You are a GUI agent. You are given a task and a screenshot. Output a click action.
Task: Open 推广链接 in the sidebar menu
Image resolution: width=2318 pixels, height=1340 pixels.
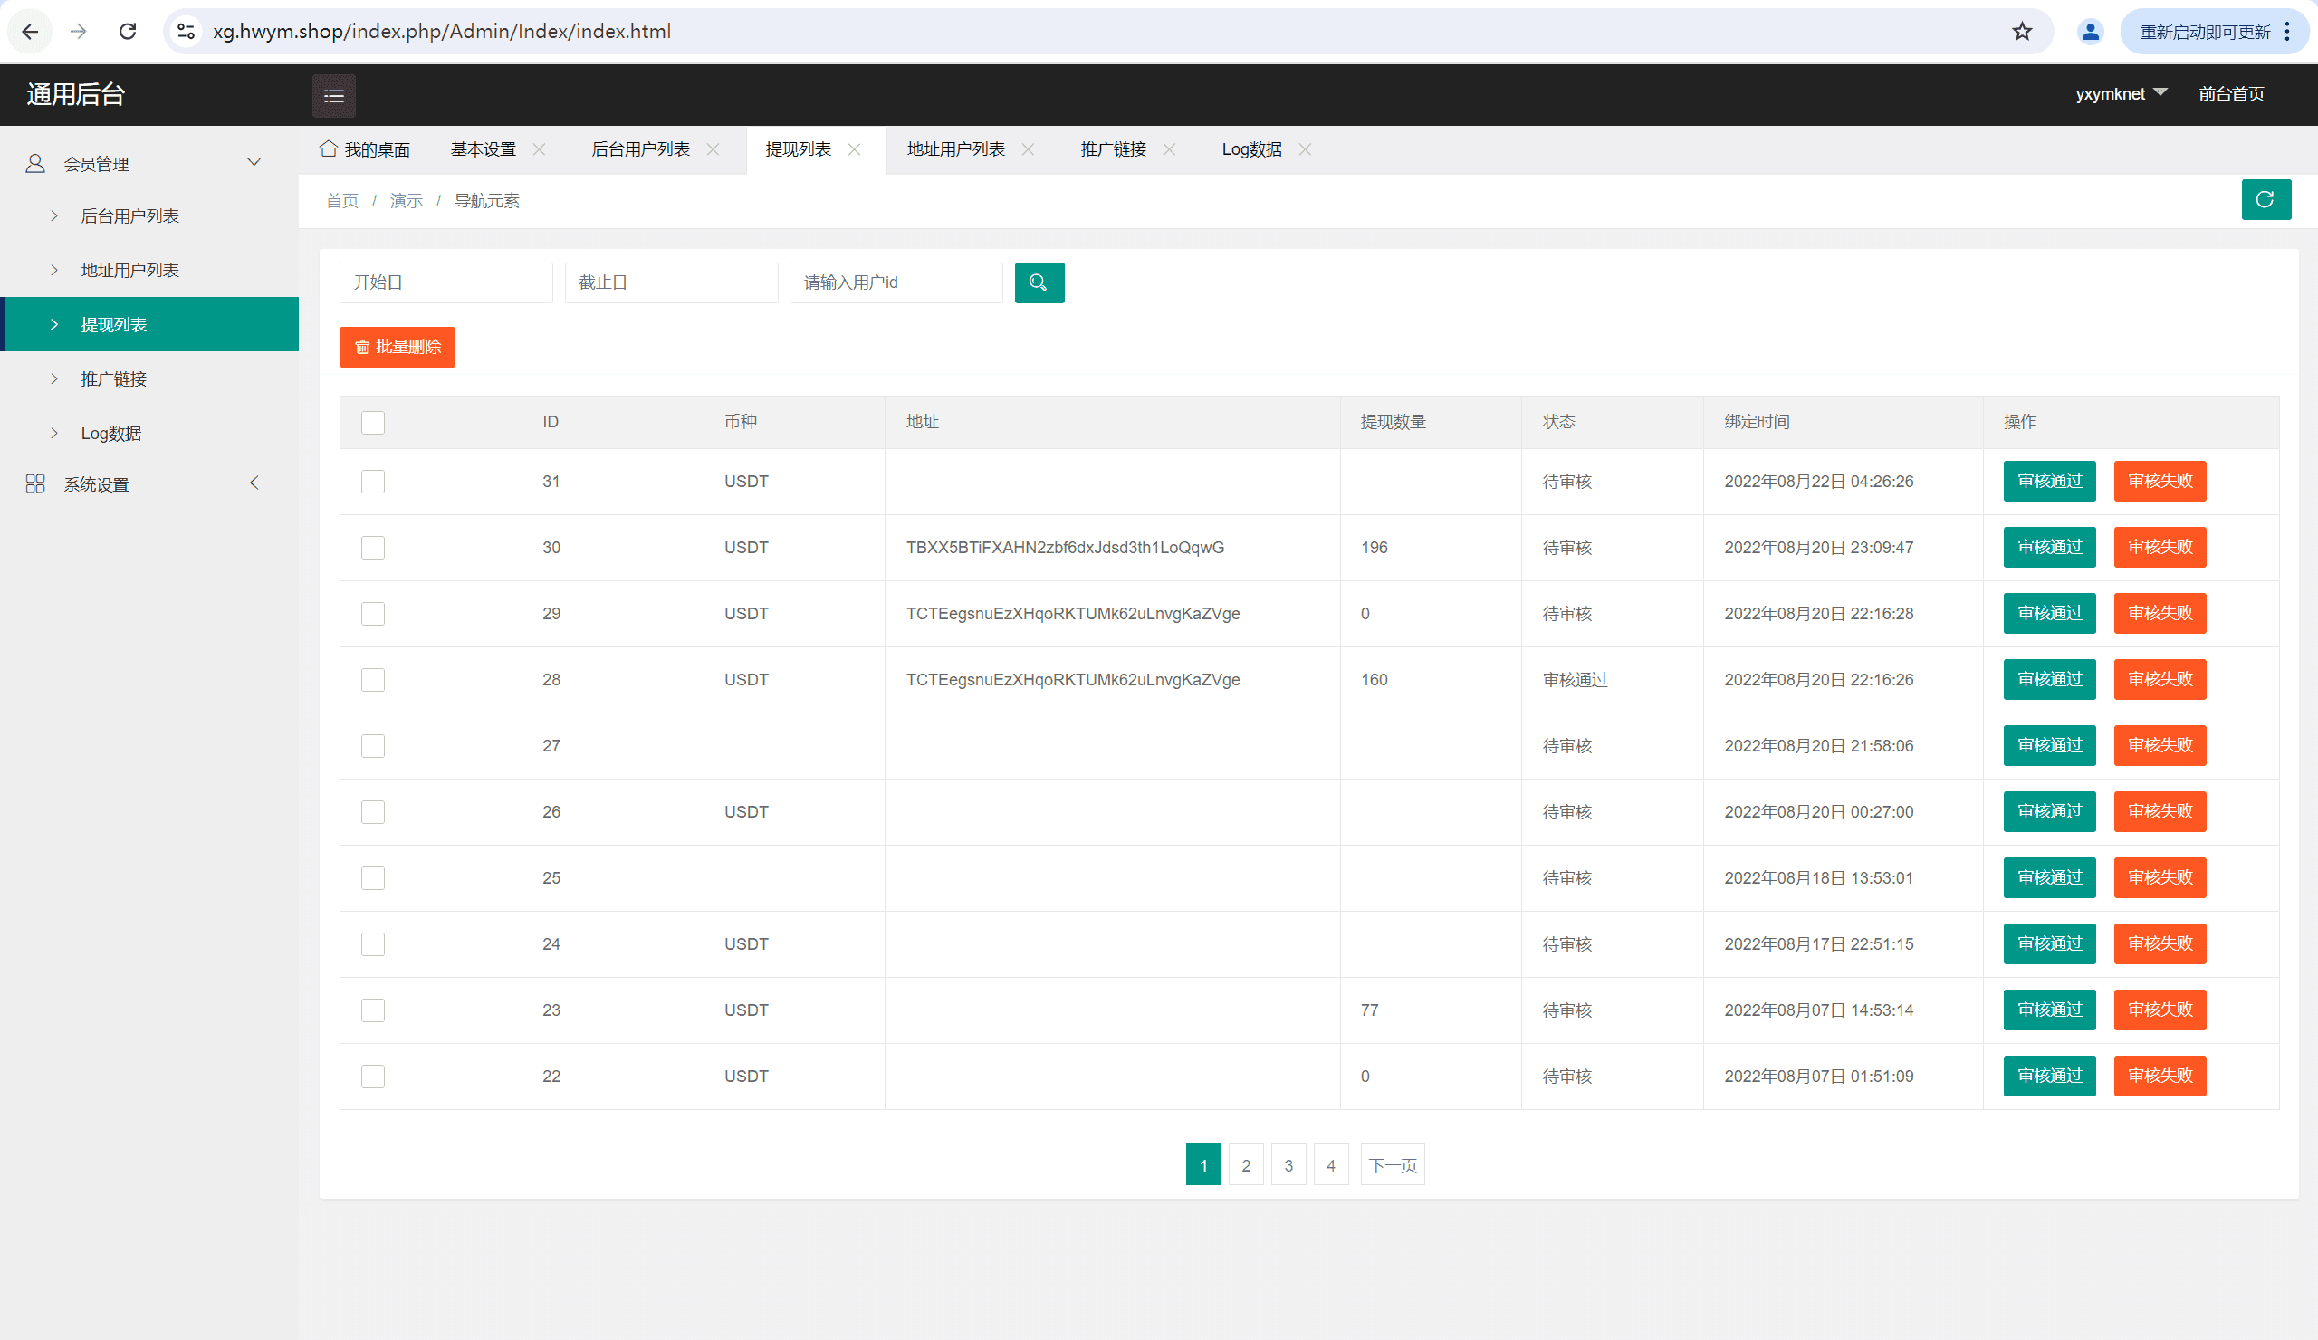114,379
